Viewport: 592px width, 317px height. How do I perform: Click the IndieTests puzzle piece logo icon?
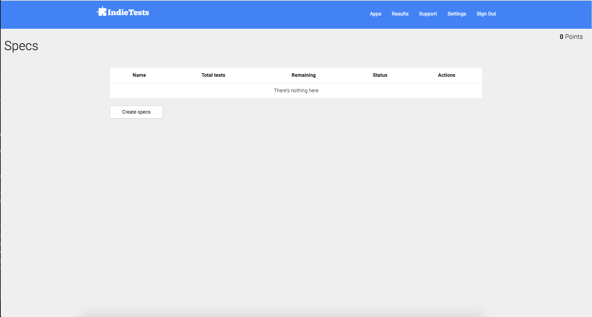point(102,12)
